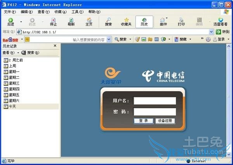Click the Baidu toolbar video film icon
The height and width of the screenshot is (165, 233).
(x=156, y=39)
